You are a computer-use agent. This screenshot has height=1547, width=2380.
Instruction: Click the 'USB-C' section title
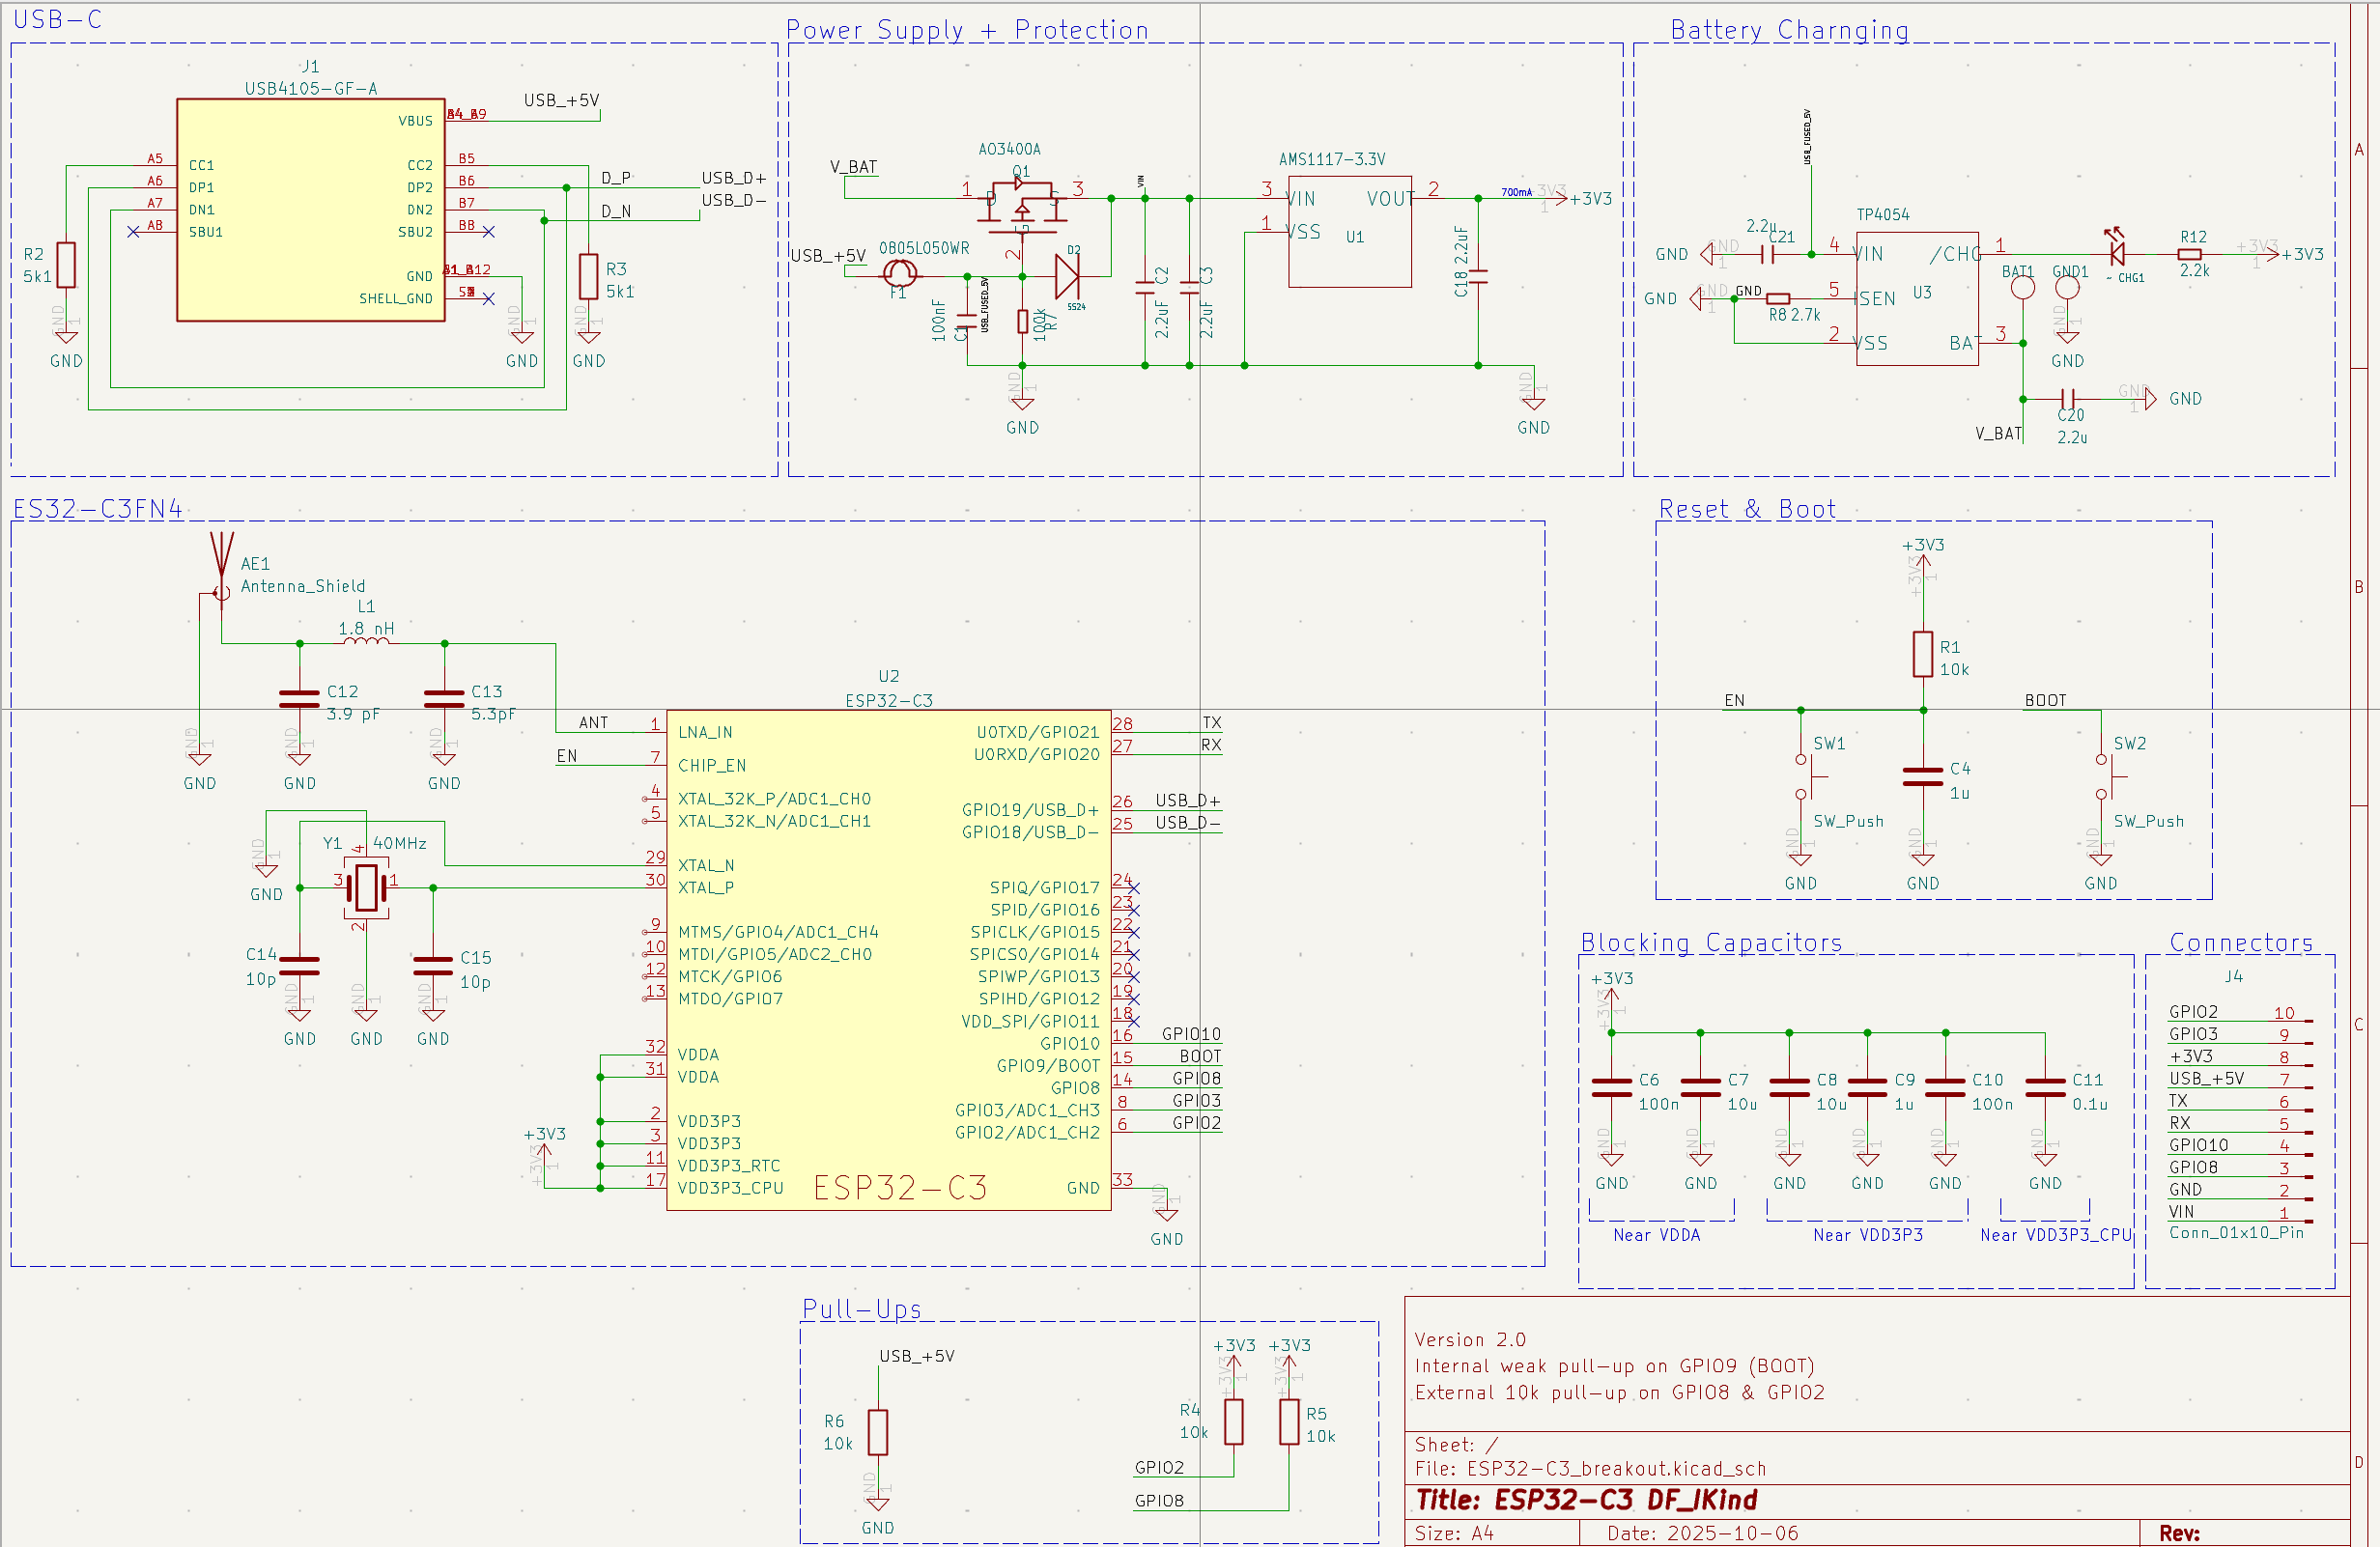57,19
